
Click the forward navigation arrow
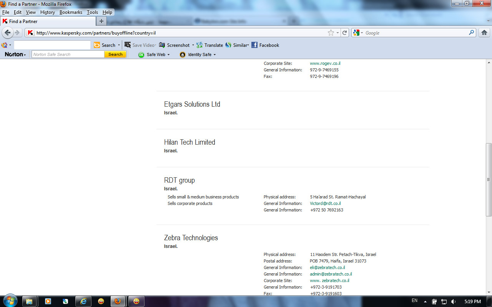pyautogui.click(x=17, y=33)
